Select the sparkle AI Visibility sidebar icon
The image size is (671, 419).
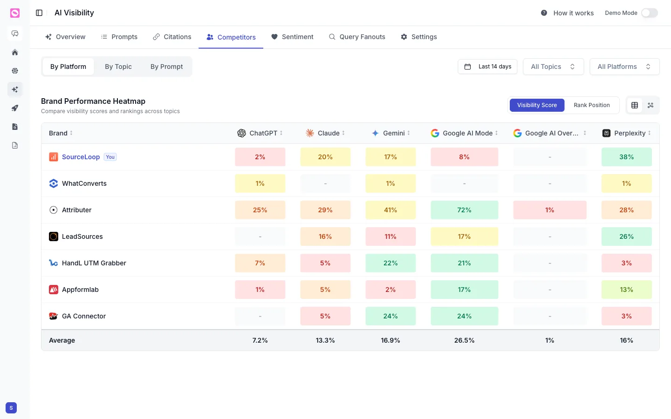[15, 89]
